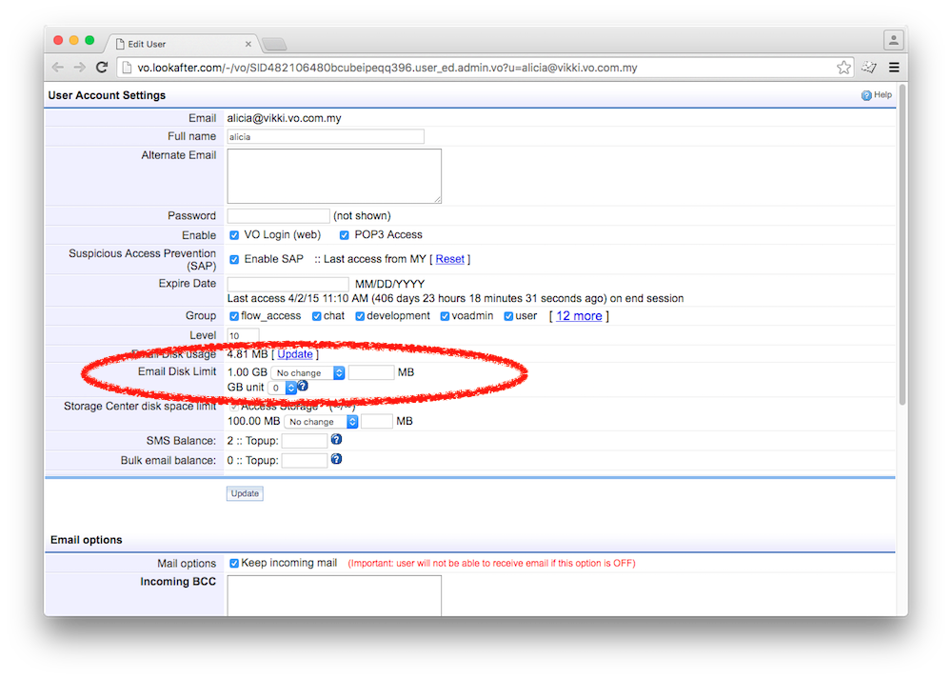952x679 pixels.
Task: Click Email Disk Limit MB input
Action: [x=371, y=372]
